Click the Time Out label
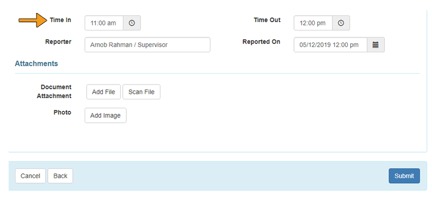 [x=267, y=20]
